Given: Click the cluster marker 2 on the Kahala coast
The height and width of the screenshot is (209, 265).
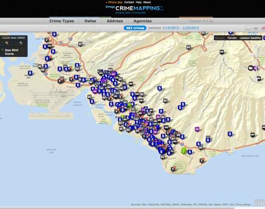Looking at the screenshot, I should click(202, 160).
